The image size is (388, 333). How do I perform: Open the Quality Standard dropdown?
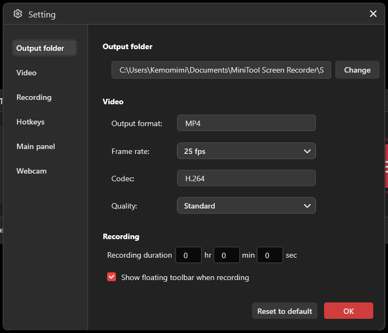[x=246, y=206]
